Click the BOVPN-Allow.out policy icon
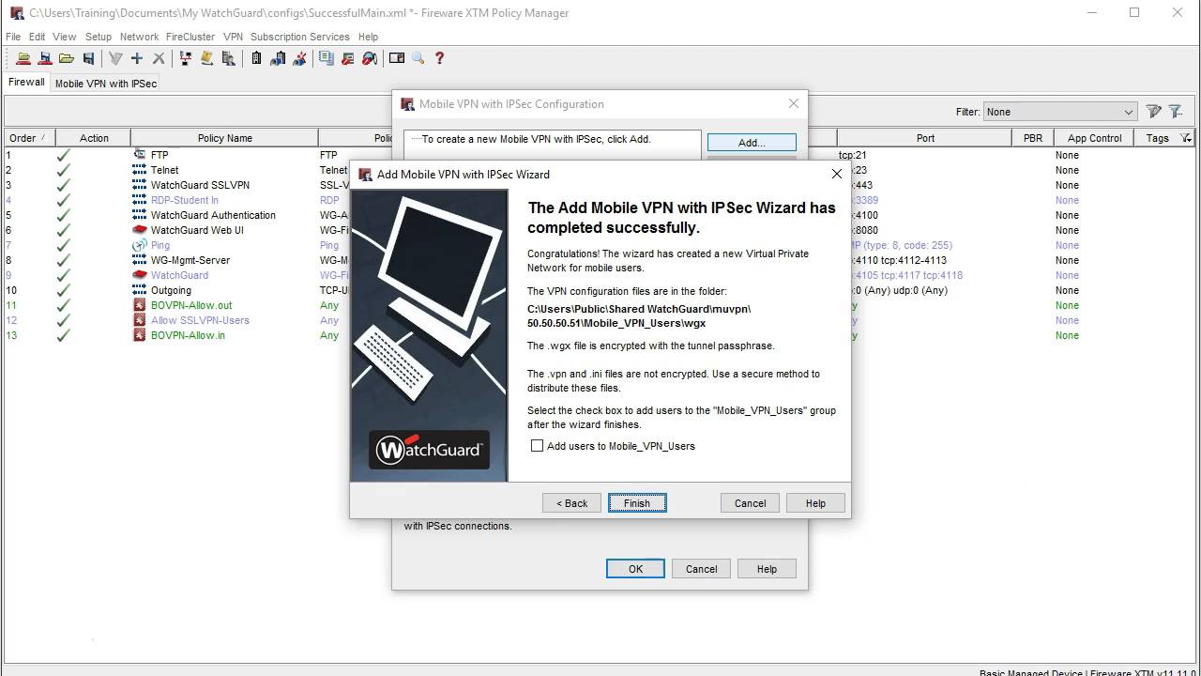This screenshot has width=1201, height=676. click(x=140, y=305)
